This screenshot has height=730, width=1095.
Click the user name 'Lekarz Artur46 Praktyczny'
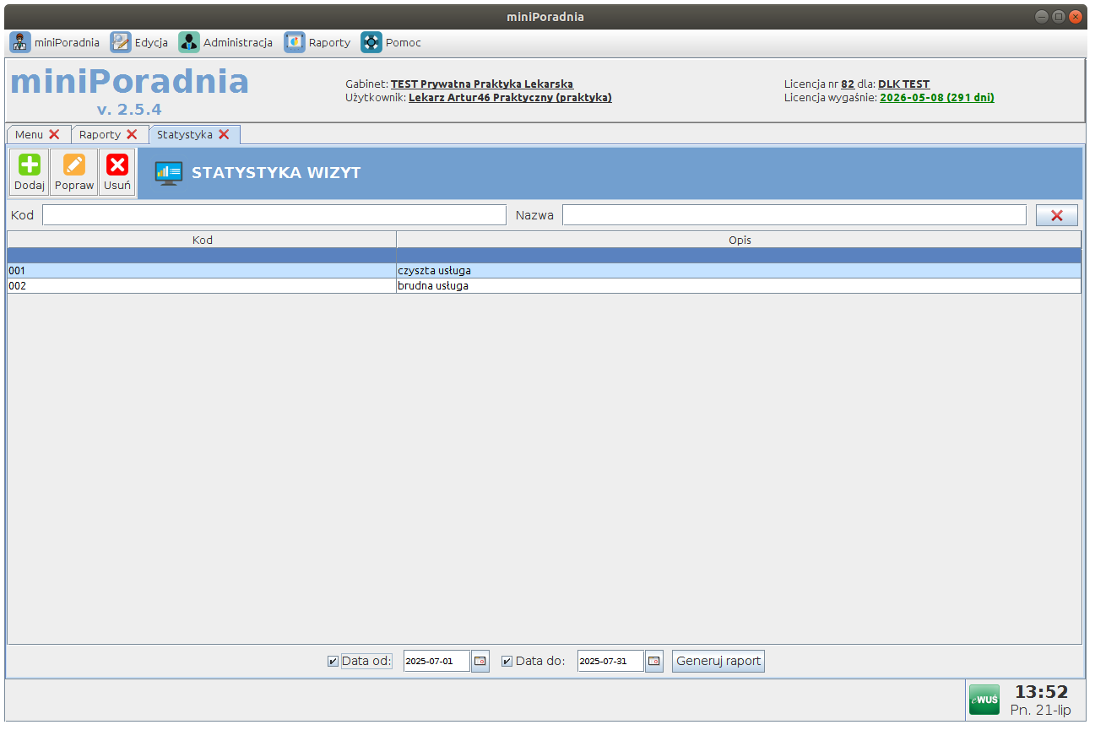pos(510,98)
